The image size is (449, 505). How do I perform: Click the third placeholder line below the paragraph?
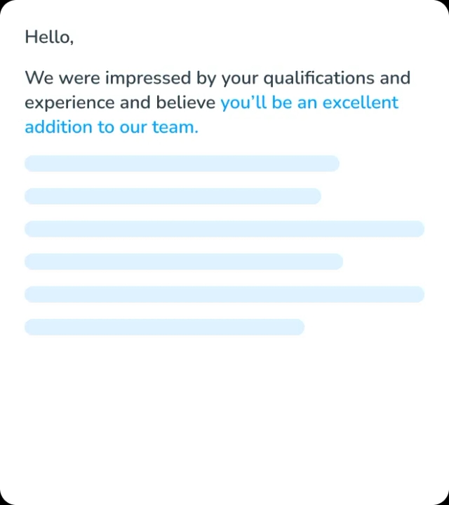coord(224,229)
